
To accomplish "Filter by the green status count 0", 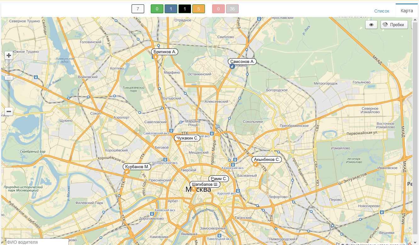I will coord(157,9).
